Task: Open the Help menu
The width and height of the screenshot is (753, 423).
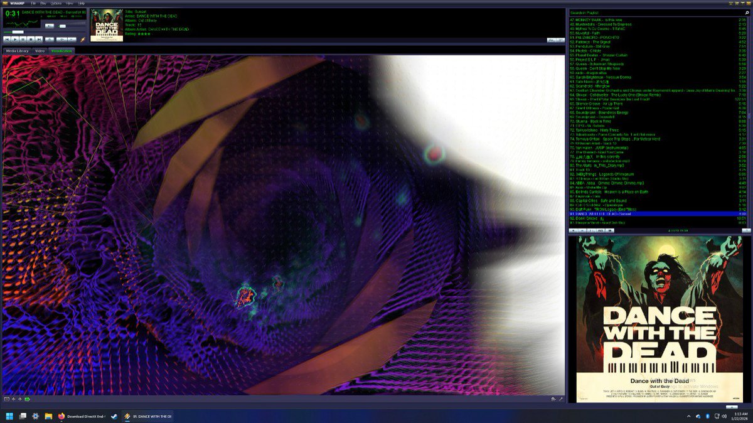Action: coord(81,3)
